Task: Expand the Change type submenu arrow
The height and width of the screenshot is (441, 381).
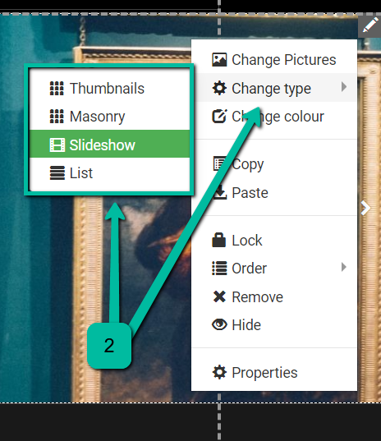Action: point(344,87)
